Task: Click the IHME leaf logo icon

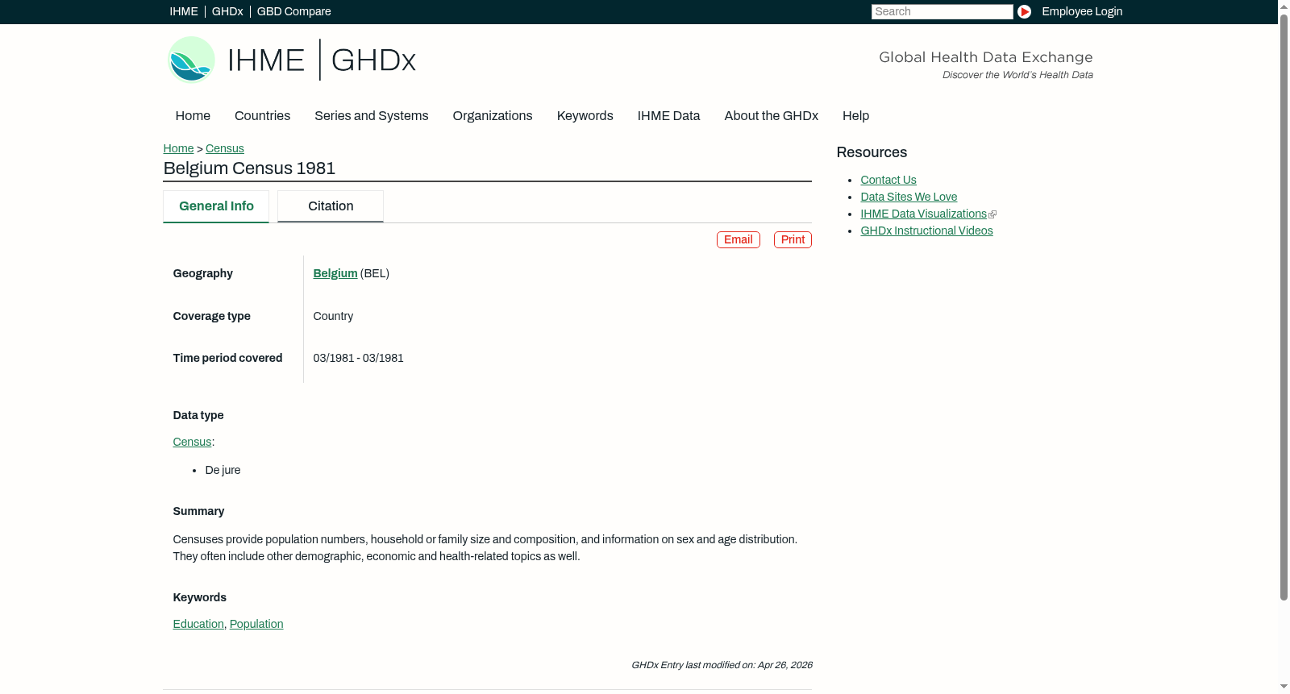Action: tap(191, 60)
